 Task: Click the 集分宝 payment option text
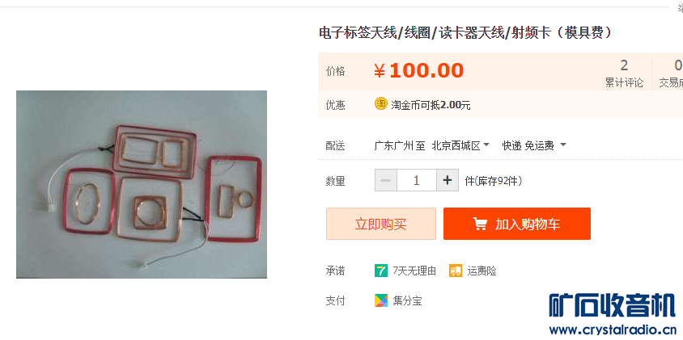[407, 301]
